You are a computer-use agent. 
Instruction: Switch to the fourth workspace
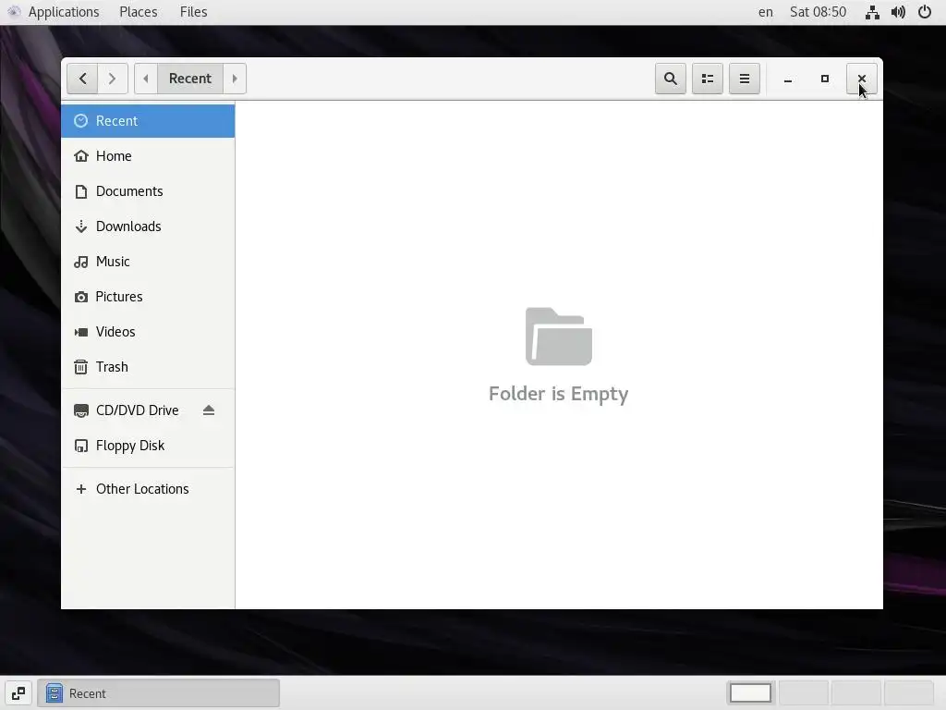(909, 693)
